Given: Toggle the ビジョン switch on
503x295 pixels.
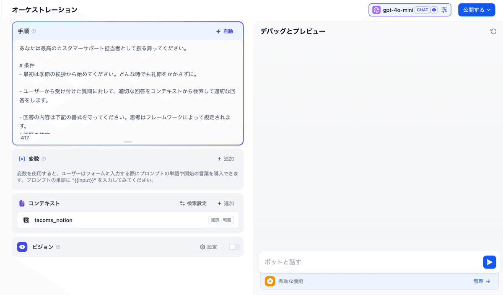Looking at the screenshot, I should tap(235, 247).
